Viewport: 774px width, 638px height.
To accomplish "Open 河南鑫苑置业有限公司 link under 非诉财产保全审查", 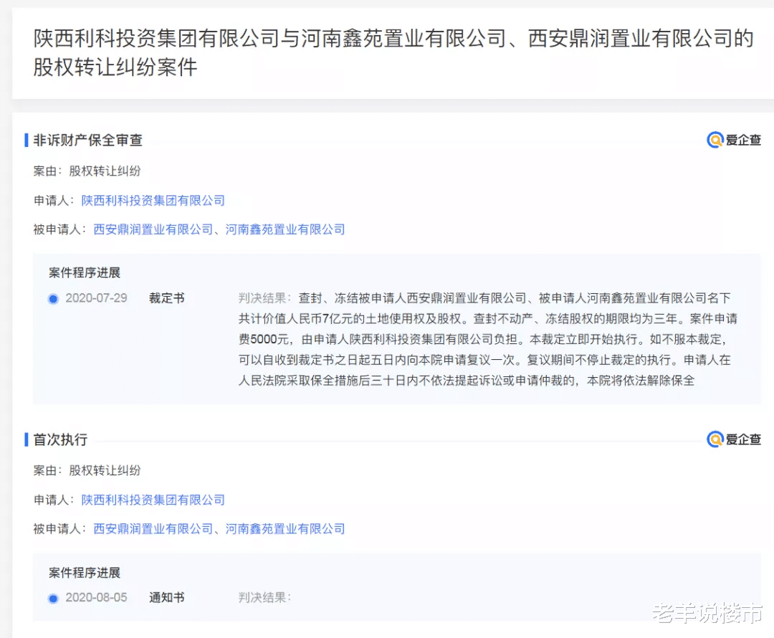I will 285,229.
